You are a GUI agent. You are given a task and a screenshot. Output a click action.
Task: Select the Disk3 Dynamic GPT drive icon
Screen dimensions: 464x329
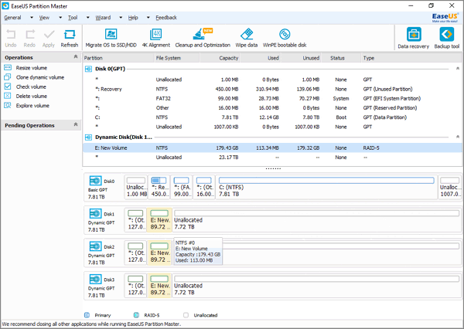96,279
